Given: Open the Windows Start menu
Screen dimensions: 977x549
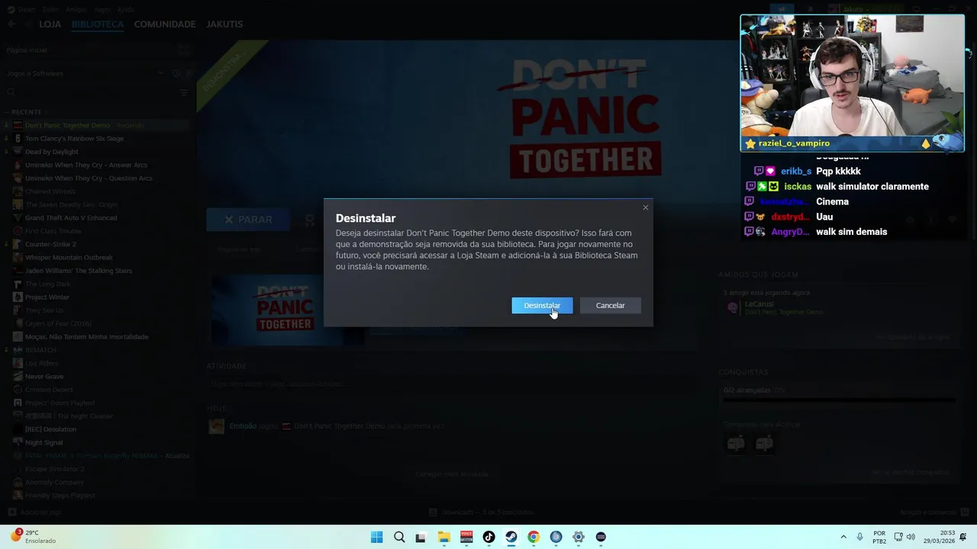Looking at the screenshot, I should pyautogui.click(x=376, y=537).
